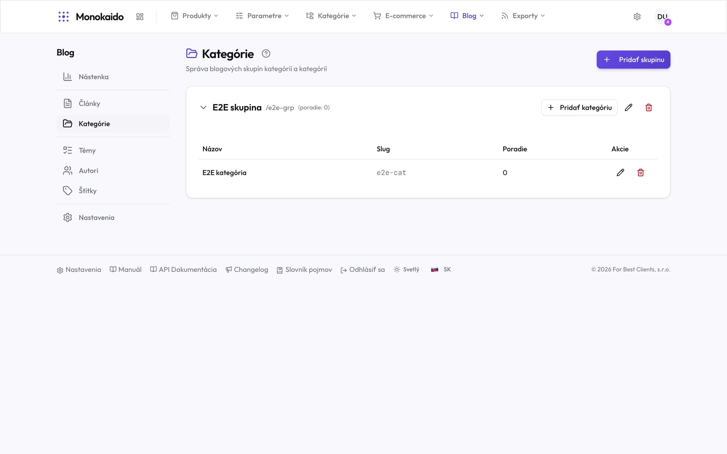727x454 pixels.
Task: Open the SK language selector
Action: (x=441, y=270)
